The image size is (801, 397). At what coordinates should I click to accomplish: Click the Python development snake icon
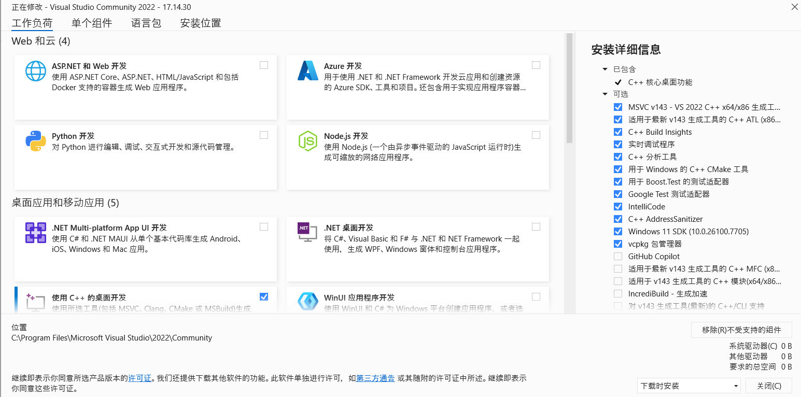[x=36, y=141]
